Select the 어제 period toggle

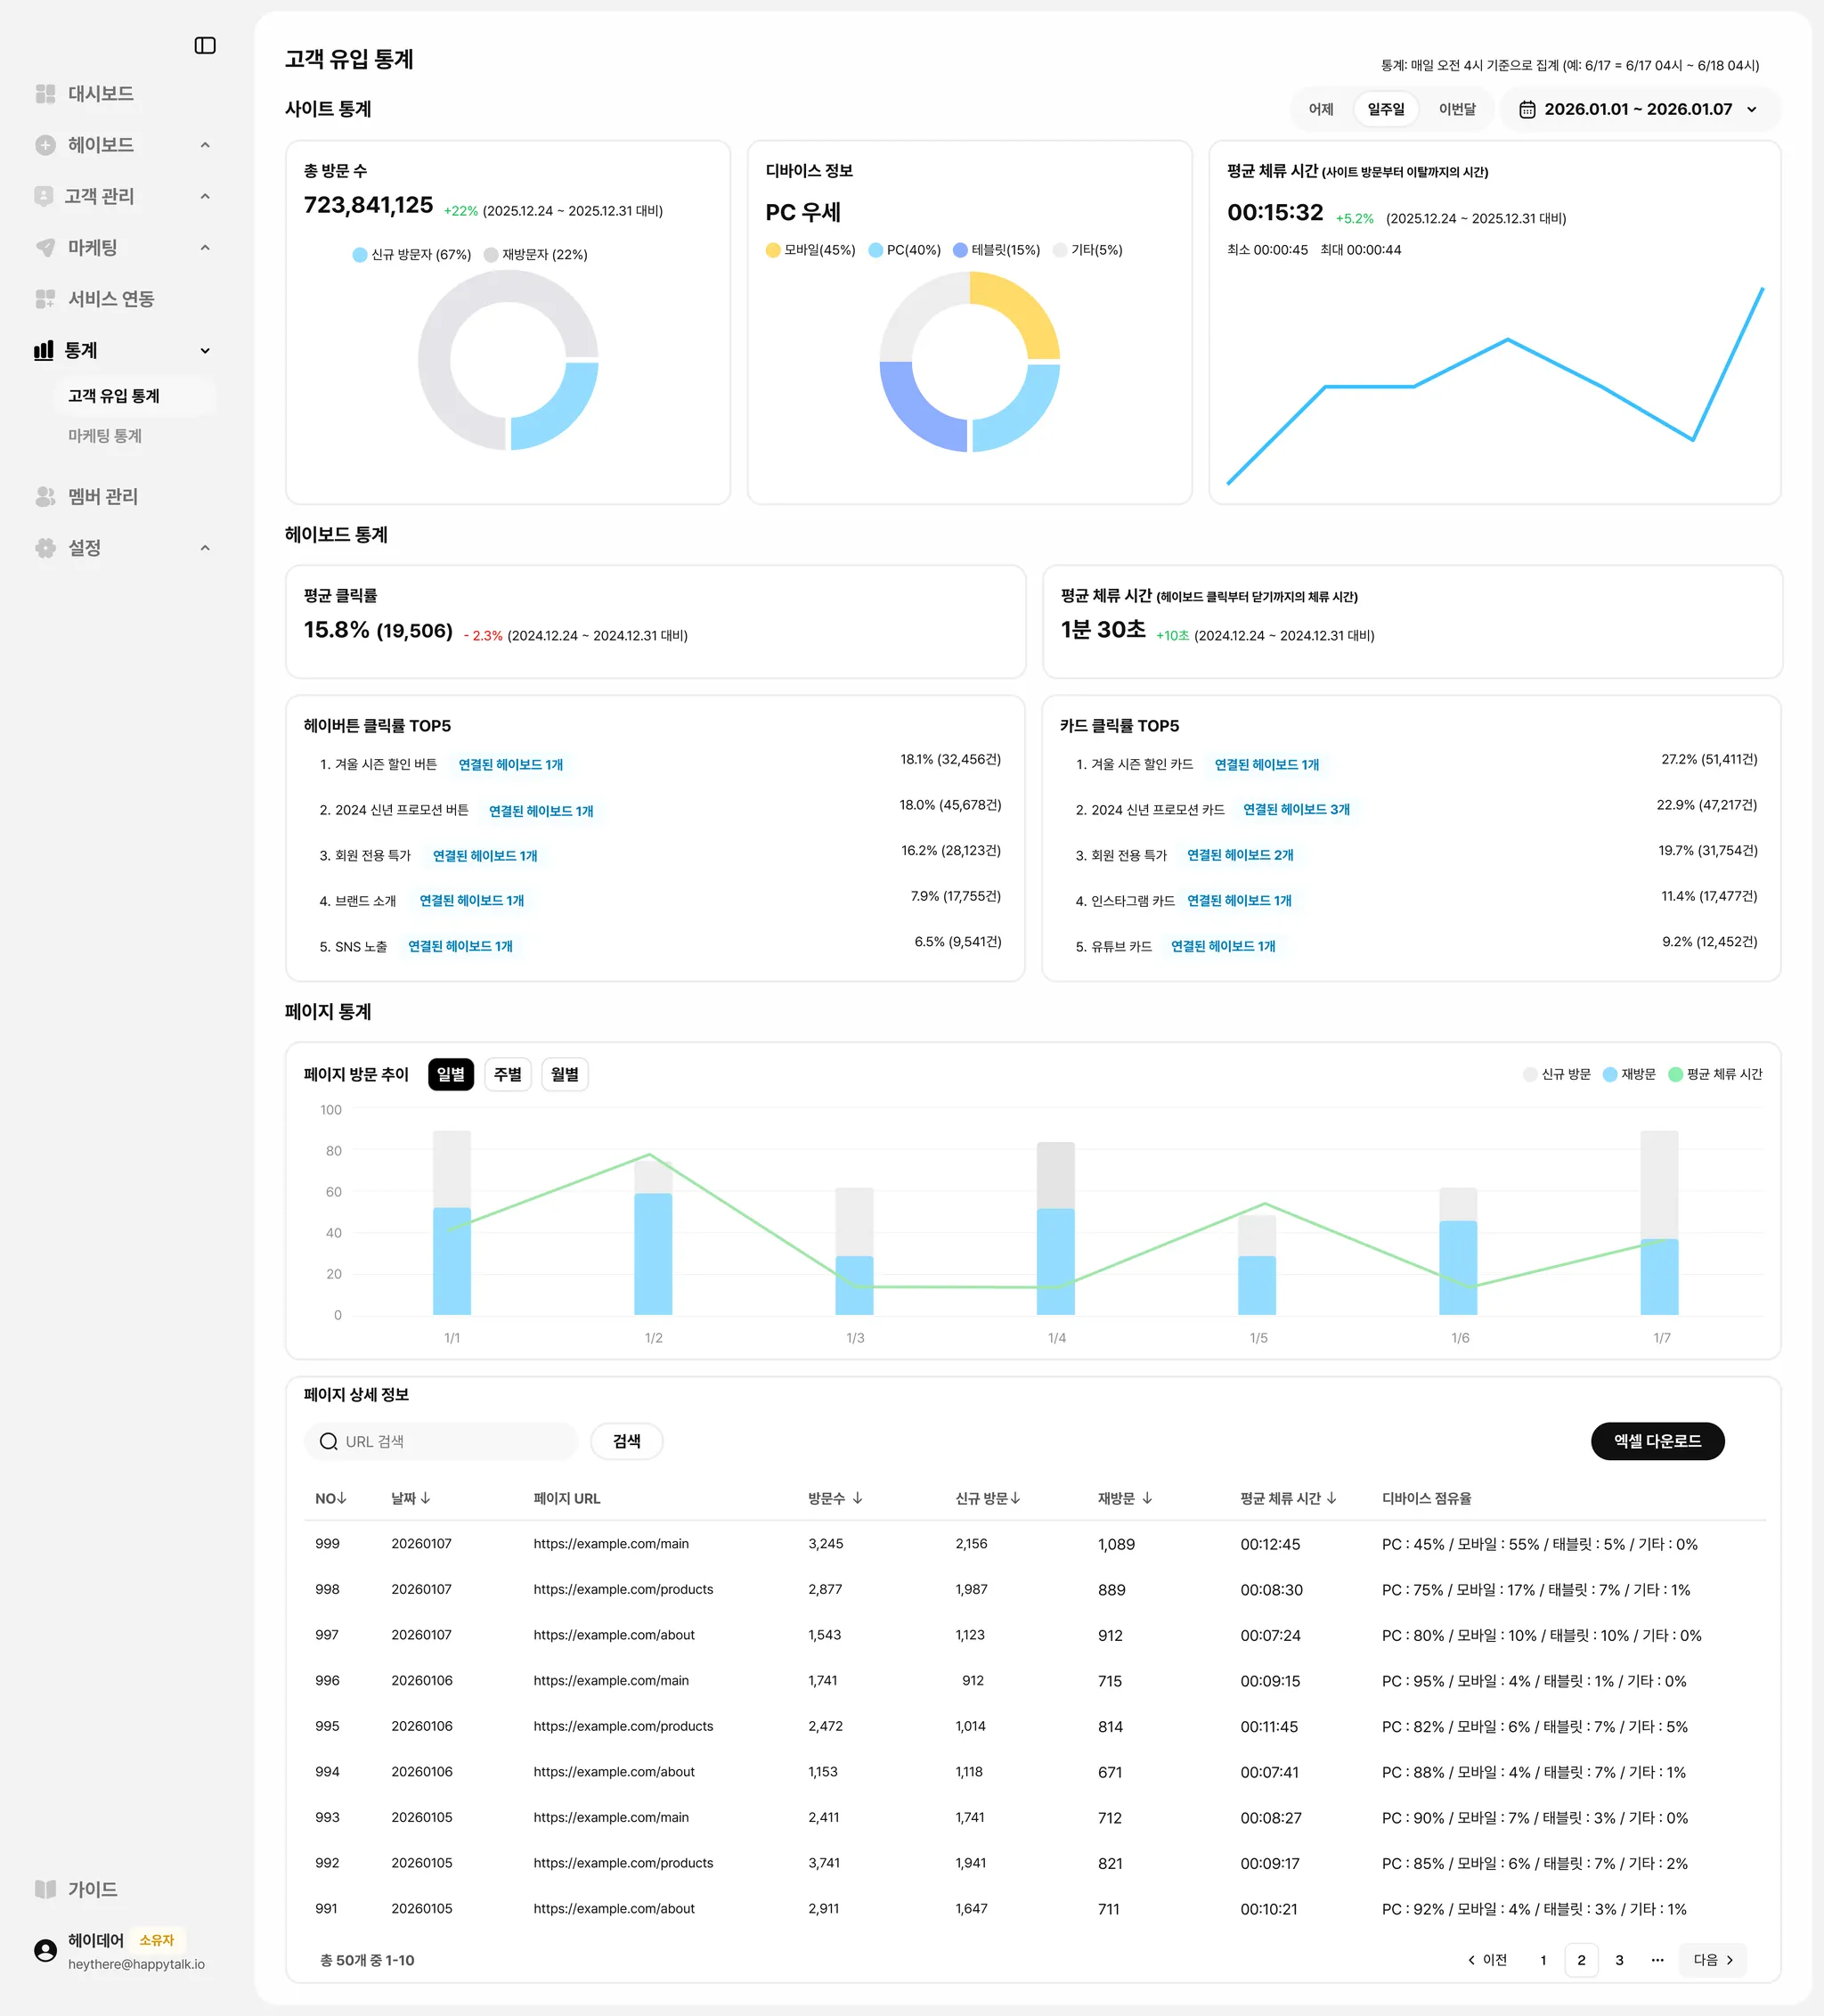(1321, 110)
